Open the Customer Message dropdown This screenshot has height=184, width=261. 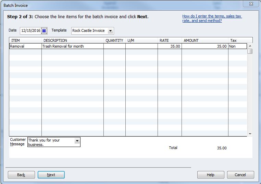pos(77,141)
